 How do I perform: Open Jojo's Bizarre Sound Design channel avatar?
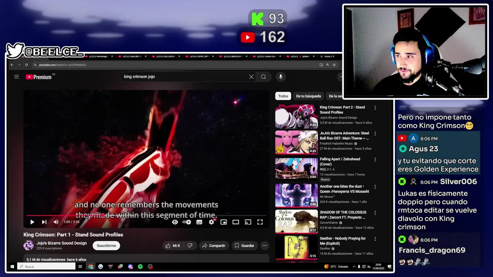(29, 245)
